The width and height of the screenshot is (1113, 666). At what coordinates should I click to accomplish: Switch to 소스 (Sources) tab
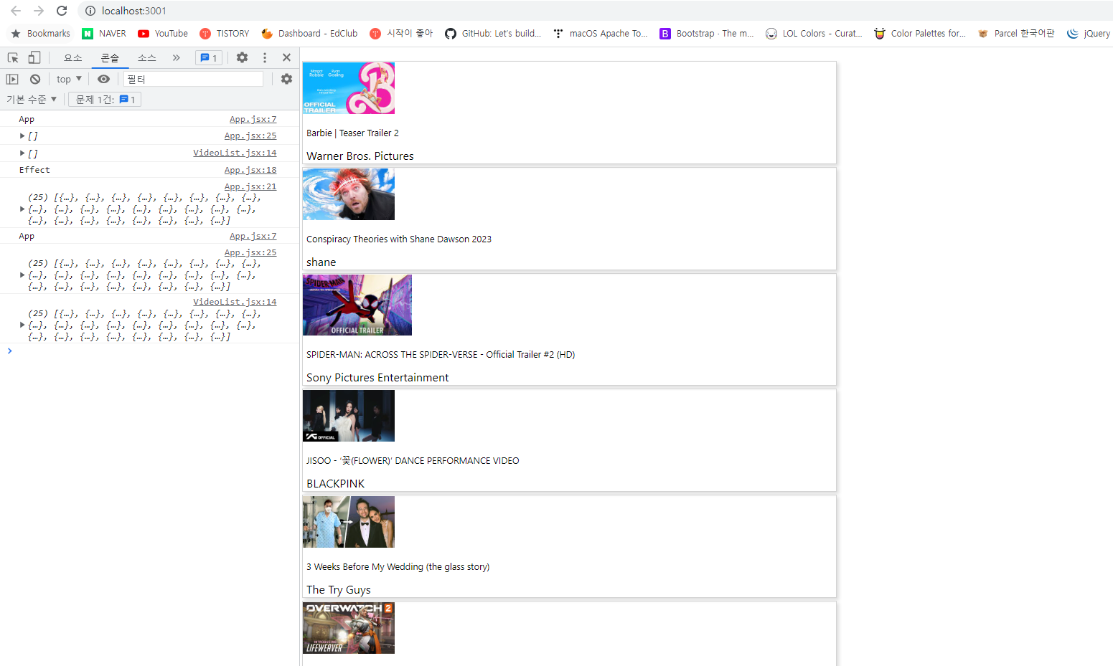[146, 58]
